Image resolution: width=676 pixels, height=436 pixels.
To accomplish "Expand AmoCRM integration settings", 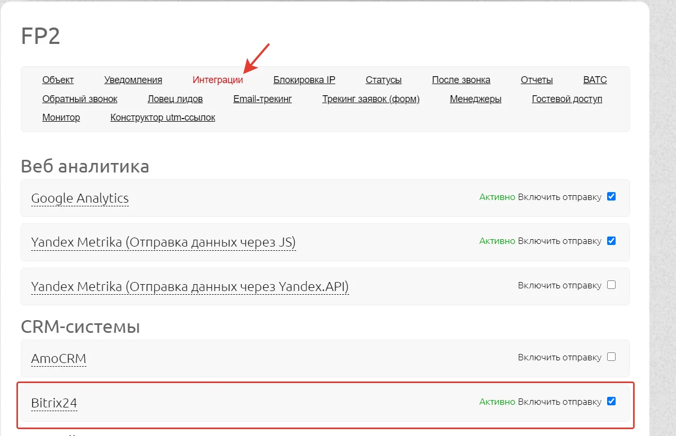I will [x=58, y=359].
